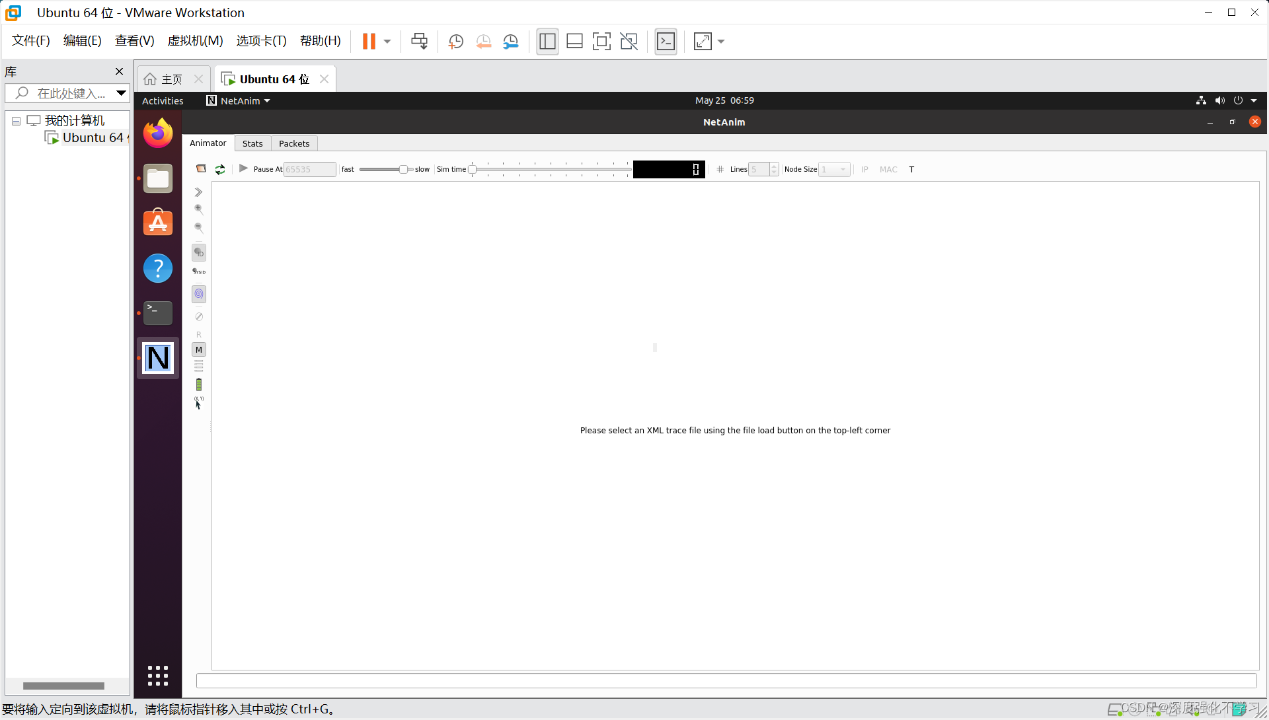This screenshot has width=1269, height=720.
Task: Click the (X, Y) mouse position icon
Action: click(198, 403)
